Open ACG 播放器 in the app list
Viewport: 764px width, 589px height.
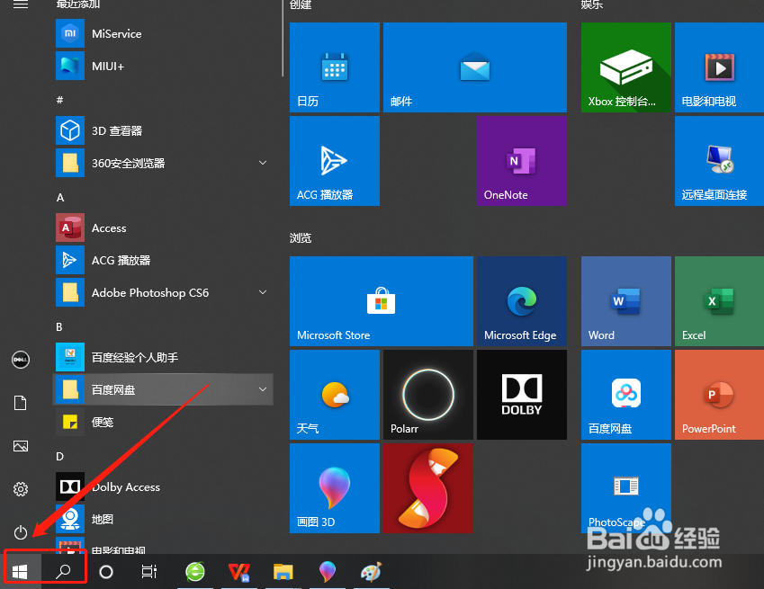163,260
